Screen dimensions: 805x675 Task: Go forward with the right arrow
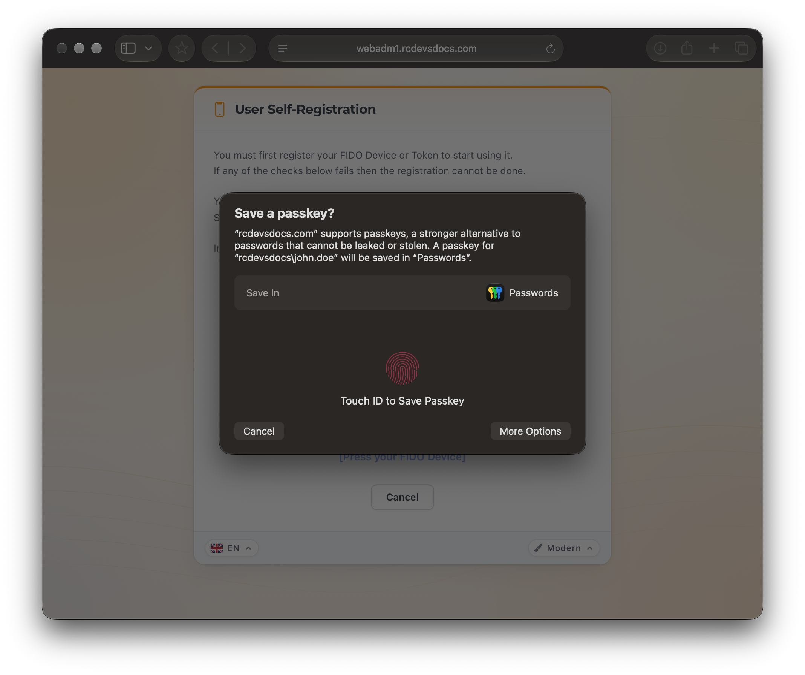242,48
